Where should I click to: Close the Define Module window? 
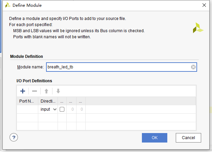tap(204, 5)
